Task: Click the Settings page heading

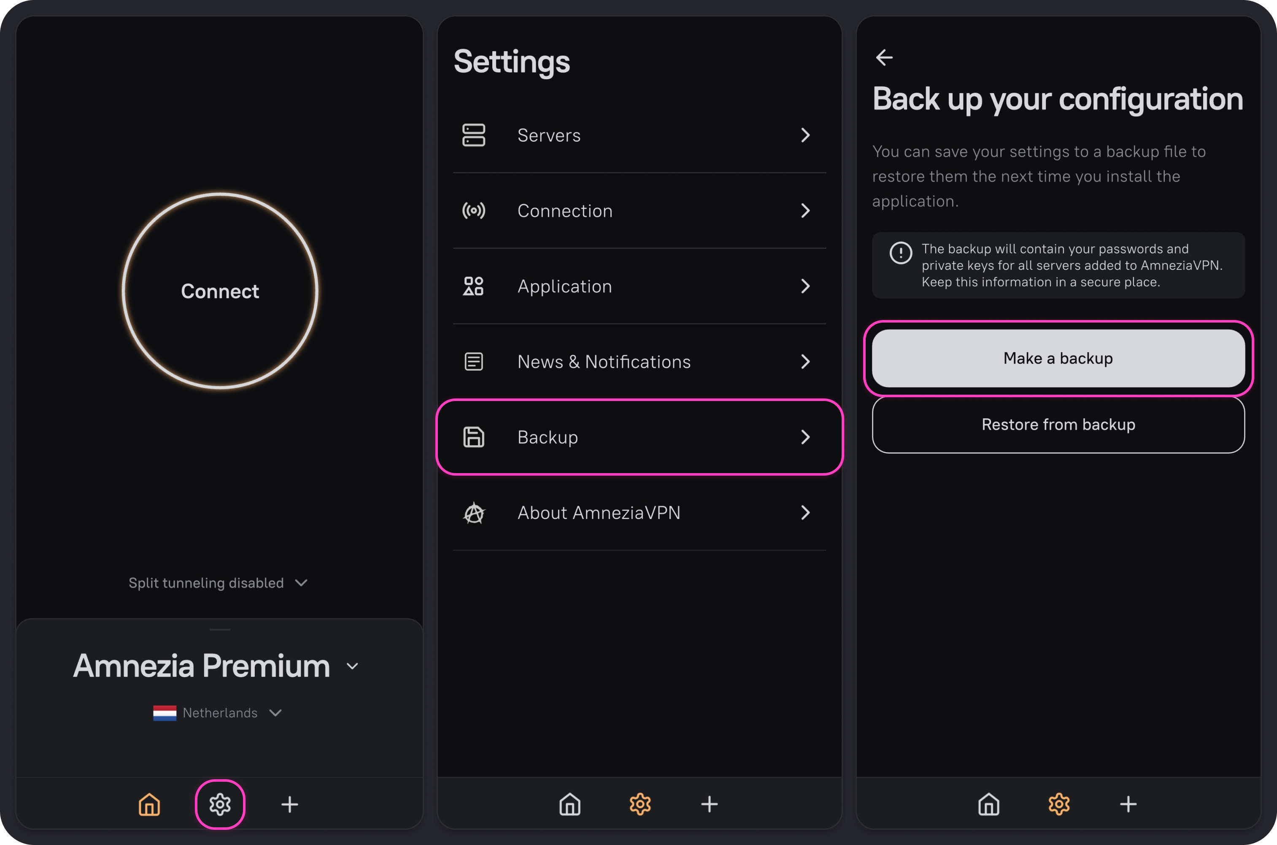Action: pyautogui.click(x=512, y=62)
